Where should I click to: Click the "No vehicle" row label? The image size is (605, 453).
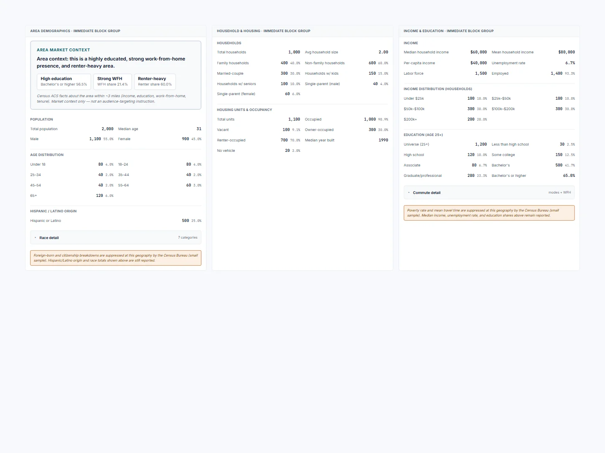pos(226,151)
